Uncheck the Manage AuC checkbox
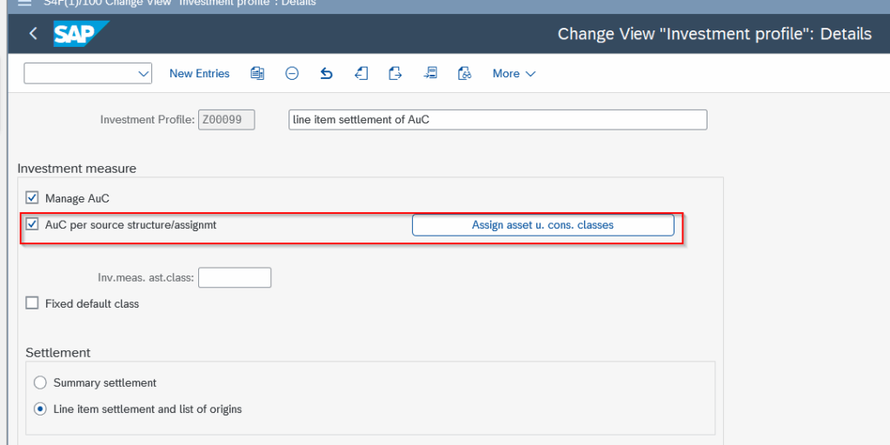 (32, 198)
